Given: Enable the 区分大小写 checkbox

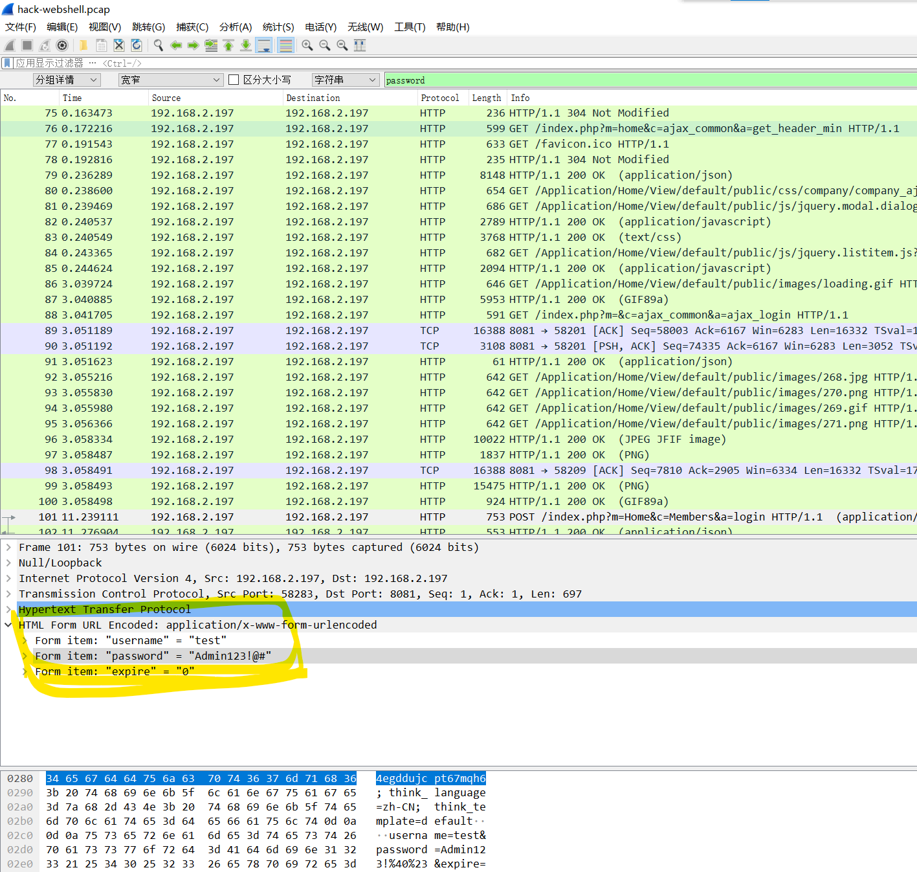Looking at the screenshot, I should 234,79.
